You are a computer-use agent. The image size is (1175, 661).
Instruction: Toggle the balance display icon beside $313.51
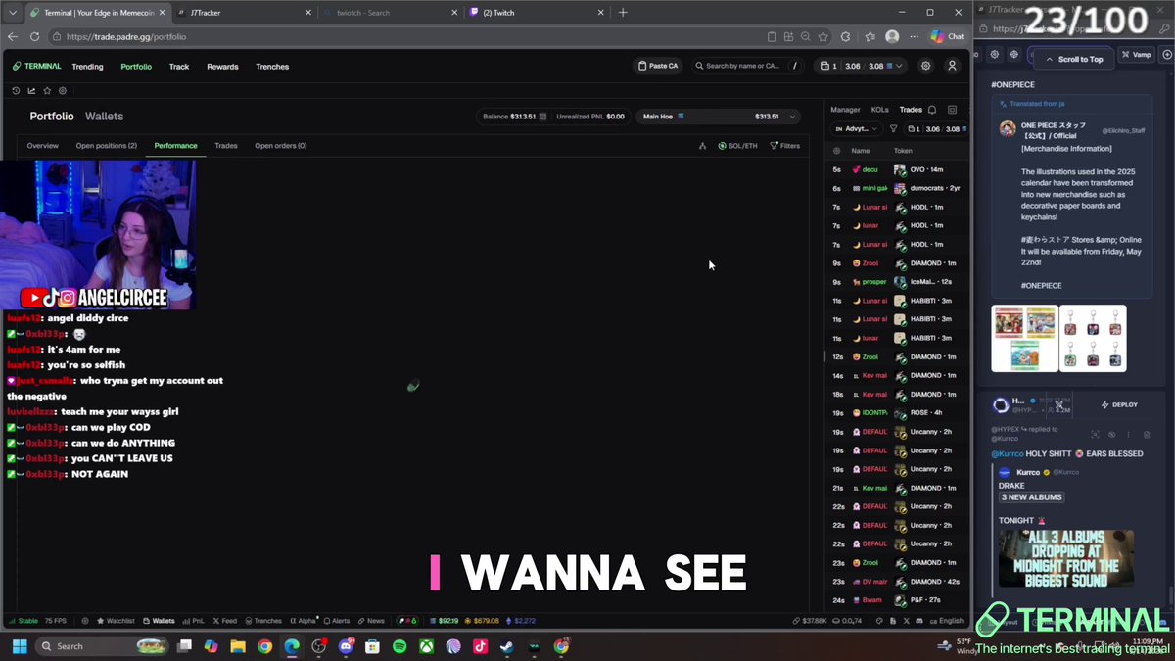coord(544,116)
